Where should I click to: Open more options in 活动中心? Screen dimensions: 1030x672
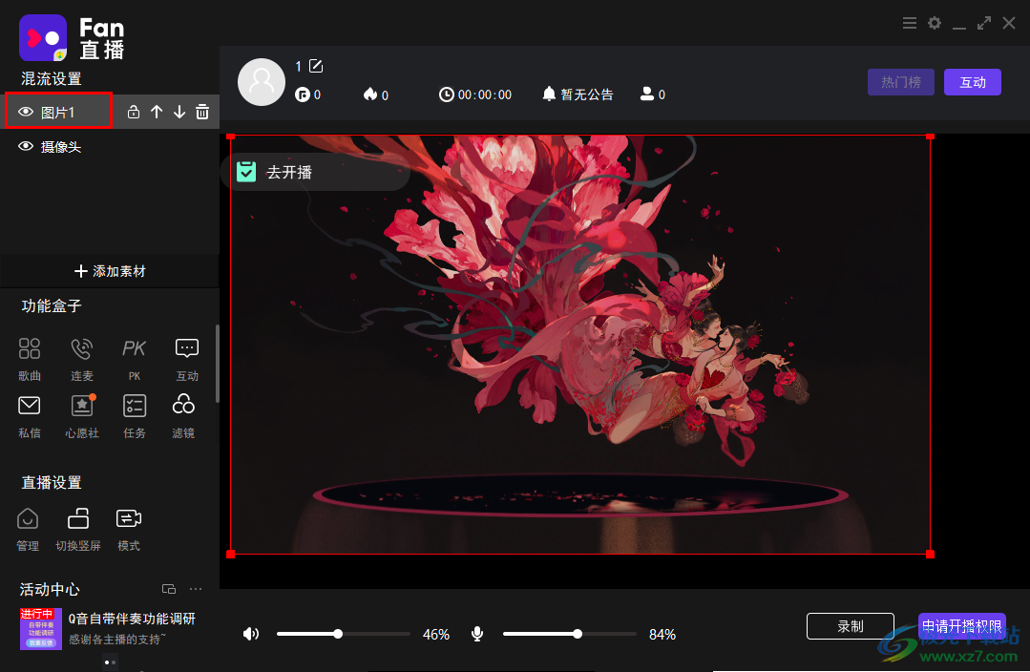[196, 589]
